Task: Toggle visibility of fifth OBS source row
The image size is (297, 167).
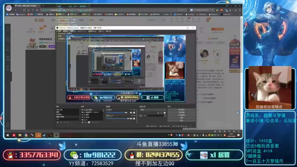Action: [82, 119]
